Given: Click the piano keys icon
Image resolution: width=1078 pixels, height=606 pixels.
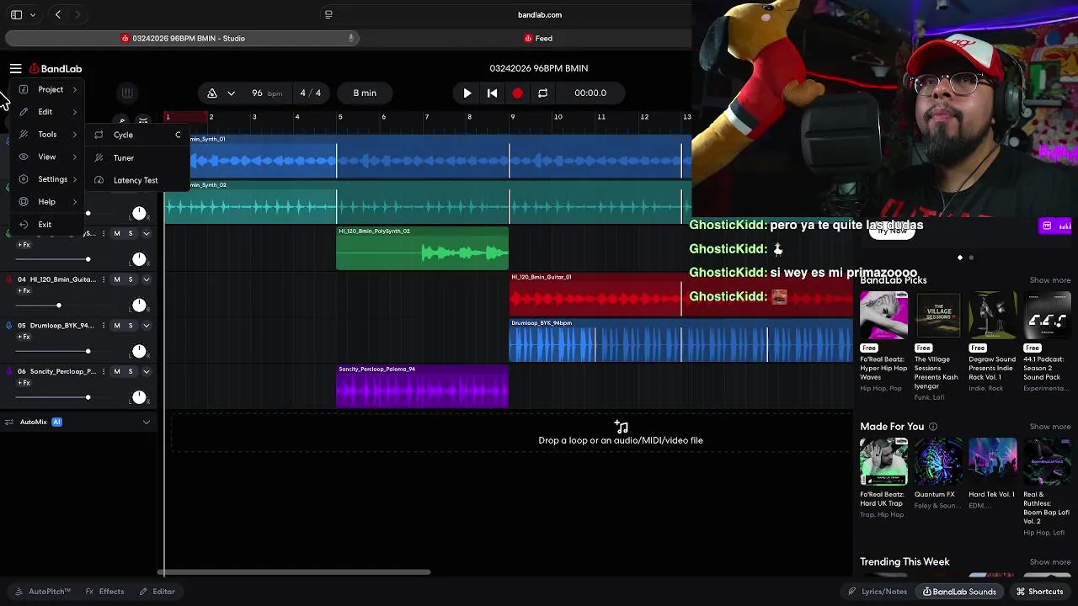Looking at the screenshot, I should pyautogui.click(x=126, y=93).
